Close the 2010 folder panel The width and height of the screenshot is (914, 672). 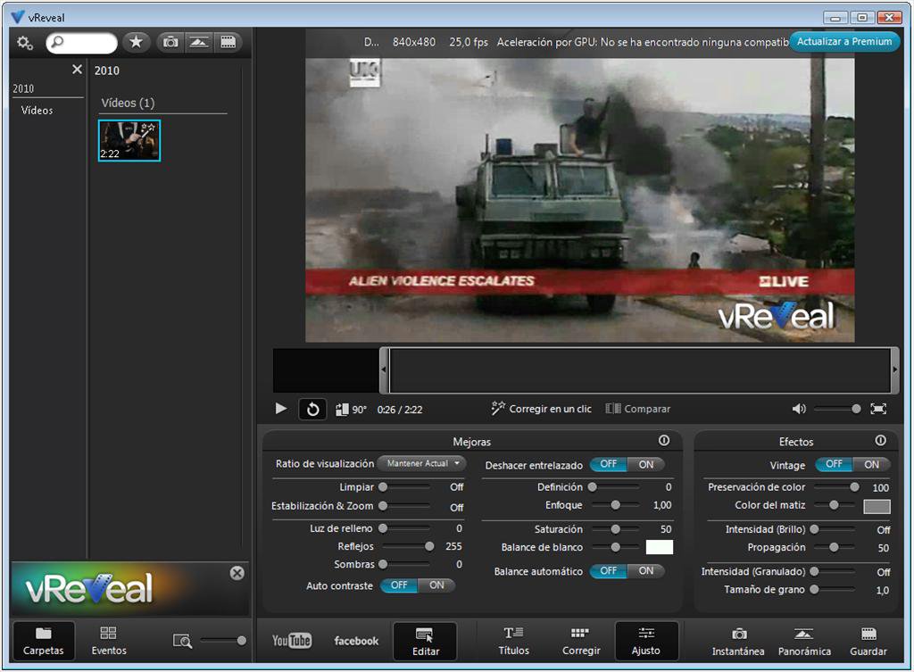click(77, 70)
